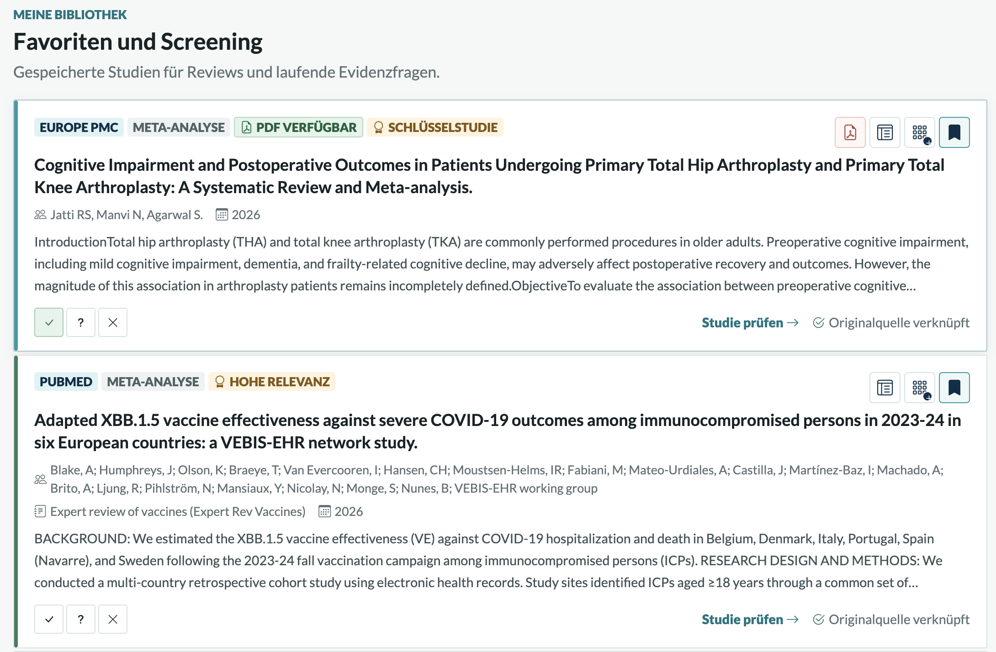Click META-ANALYSE badge on Cognitive Impairment study
The image size is (996, 652).
[179, 127]
